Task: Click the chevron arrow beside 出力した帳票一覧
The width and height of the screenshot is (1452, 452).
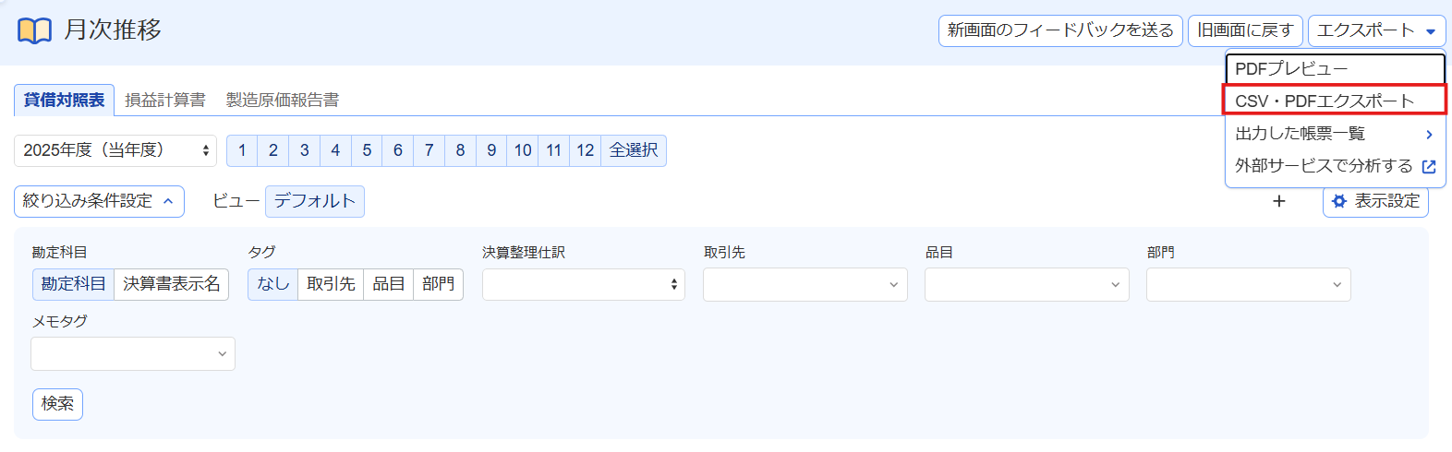Action: (x=1429, y=134)
